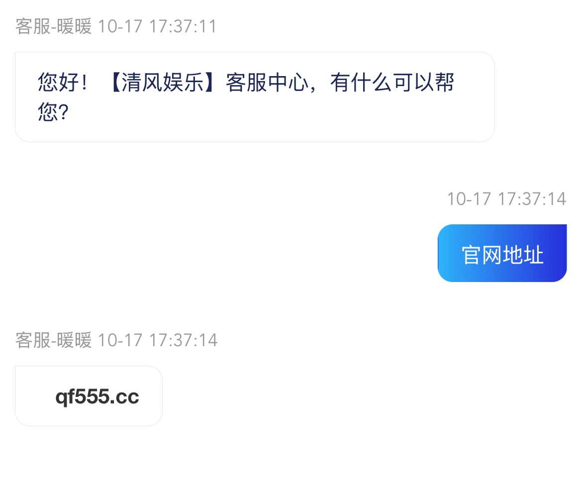Click the right-aligned 10-17 17:37:14 timestamp
The height and width of the screenshot is (485, 582).
tap(506, 199)
